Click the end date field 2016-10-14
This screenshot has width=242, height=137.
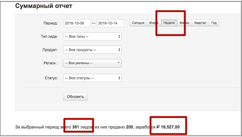tap(110, 23)
